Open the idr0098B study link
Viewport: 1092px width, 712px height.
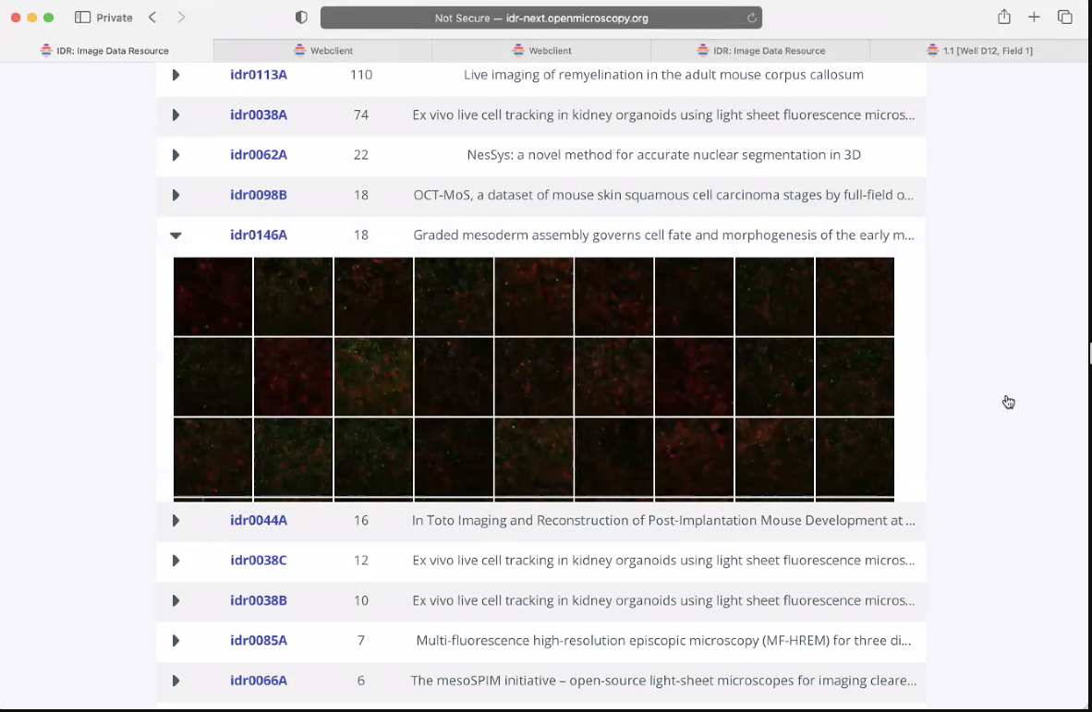(259, 195)
